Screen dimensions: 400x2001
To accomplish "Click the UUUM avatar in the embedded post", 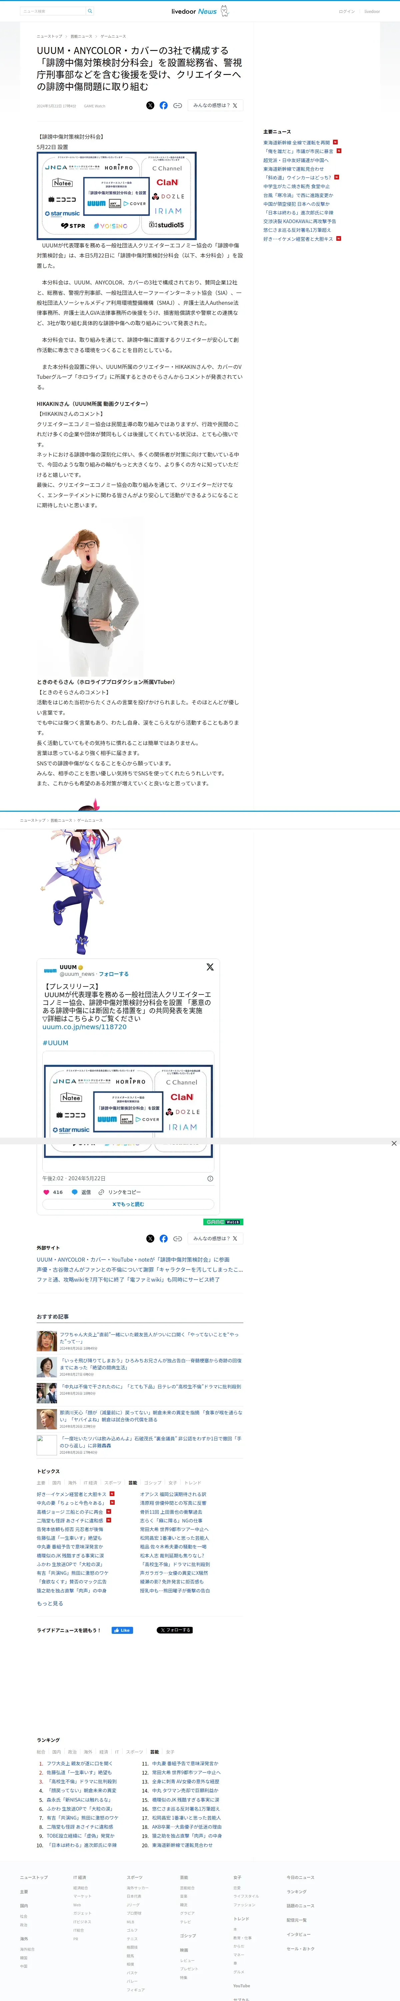I will [x=50, y=970].
